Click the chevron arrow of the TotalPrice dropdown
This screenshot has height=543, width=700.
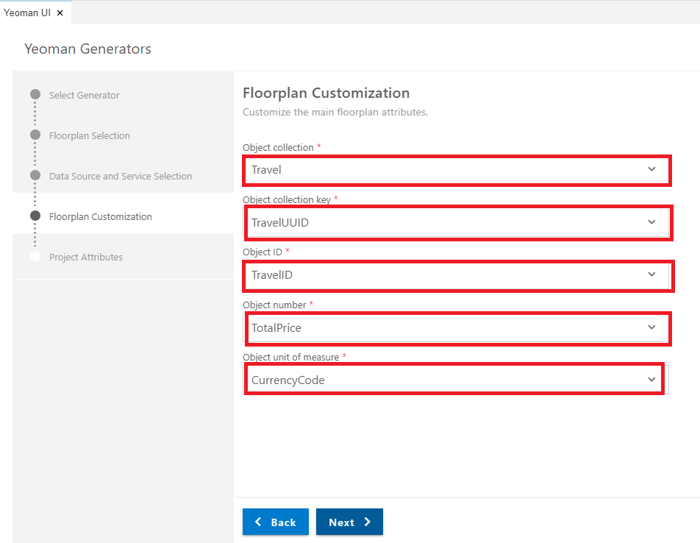[651, 327]
